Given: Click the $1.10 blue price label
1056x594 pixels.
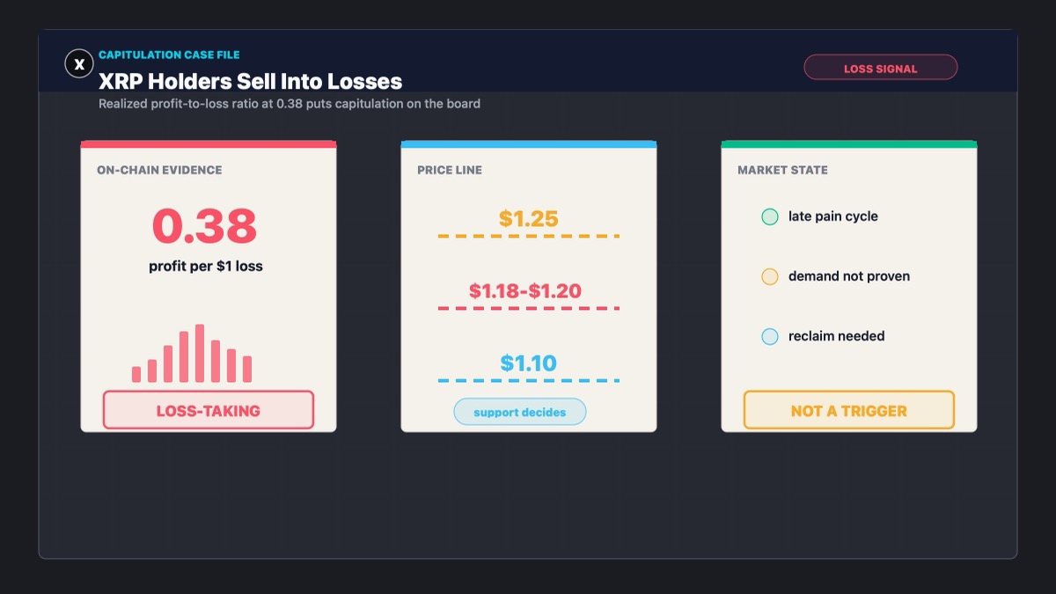Looking at the screenshot, I should [x=528, y=363].
